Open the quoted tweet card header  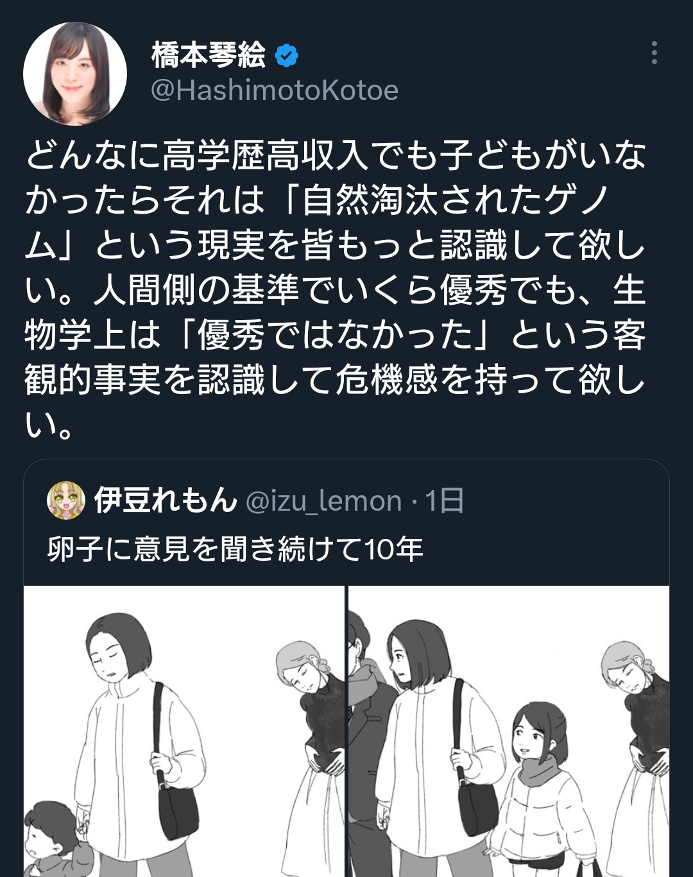point(346,500)
